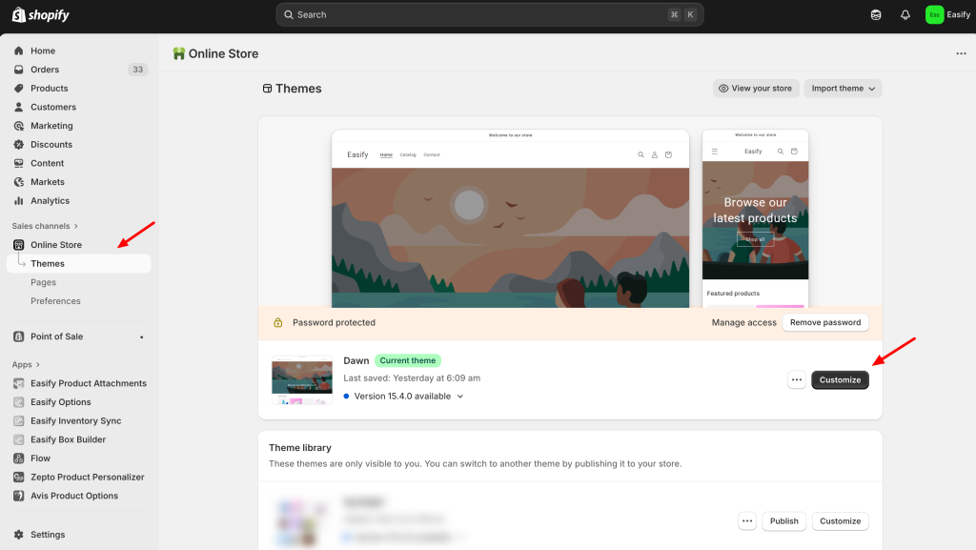The height and width of the screenshot is (550, 976).
Task: Click the Easify Box Builder app icon
Action: [x=19, y=439]
